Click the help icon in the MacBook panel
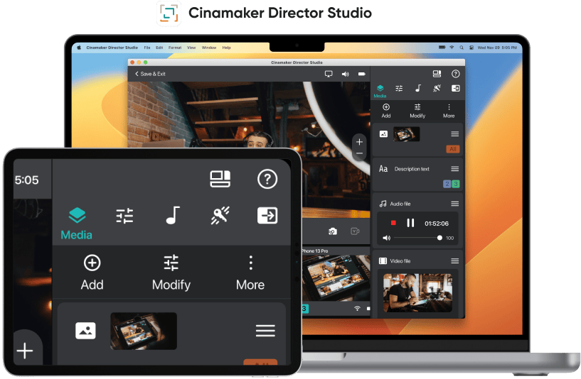Viewport: 581px width, 379px height. pos(455,74)
